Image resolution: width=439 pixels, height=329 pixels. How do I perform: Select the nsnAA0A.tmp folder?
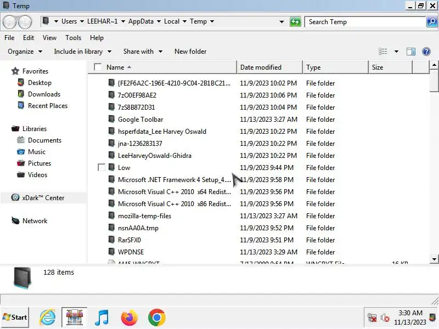point(138,228)
